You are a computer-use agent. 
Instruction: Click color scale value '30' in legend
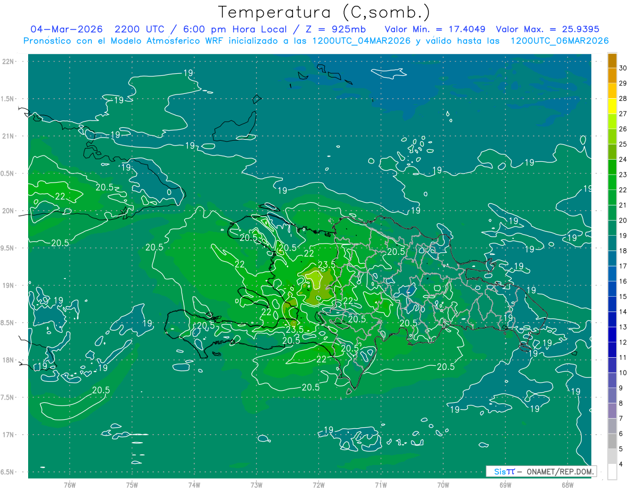[x=623, y=68]
